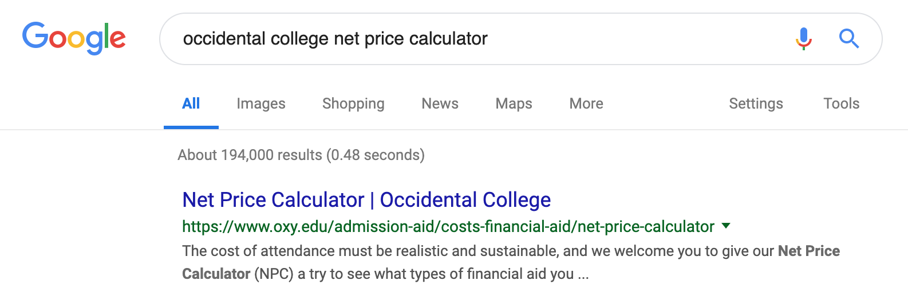Image resolution: width=908 pixels, height=296 pixels.
Task: Switch to the Images tab
Action: pos(261,103)
